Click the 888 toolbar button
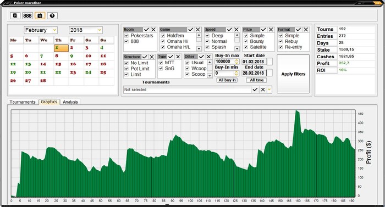This screenshot has width=385, height=207. click(x=28, y=16)
